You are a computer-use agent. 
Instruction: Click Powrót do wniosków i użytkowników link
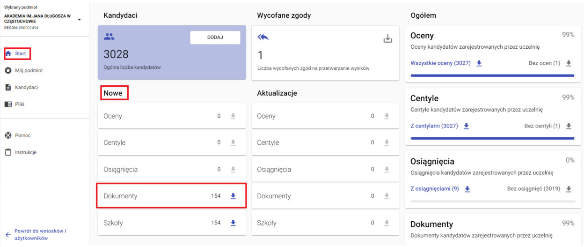pos(40,235)
